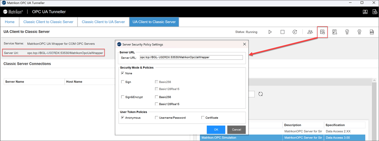Image resolution: width=379 pixels, height=141 pixels.
Task: Confirm dialog with OK button
Action: 216,130
